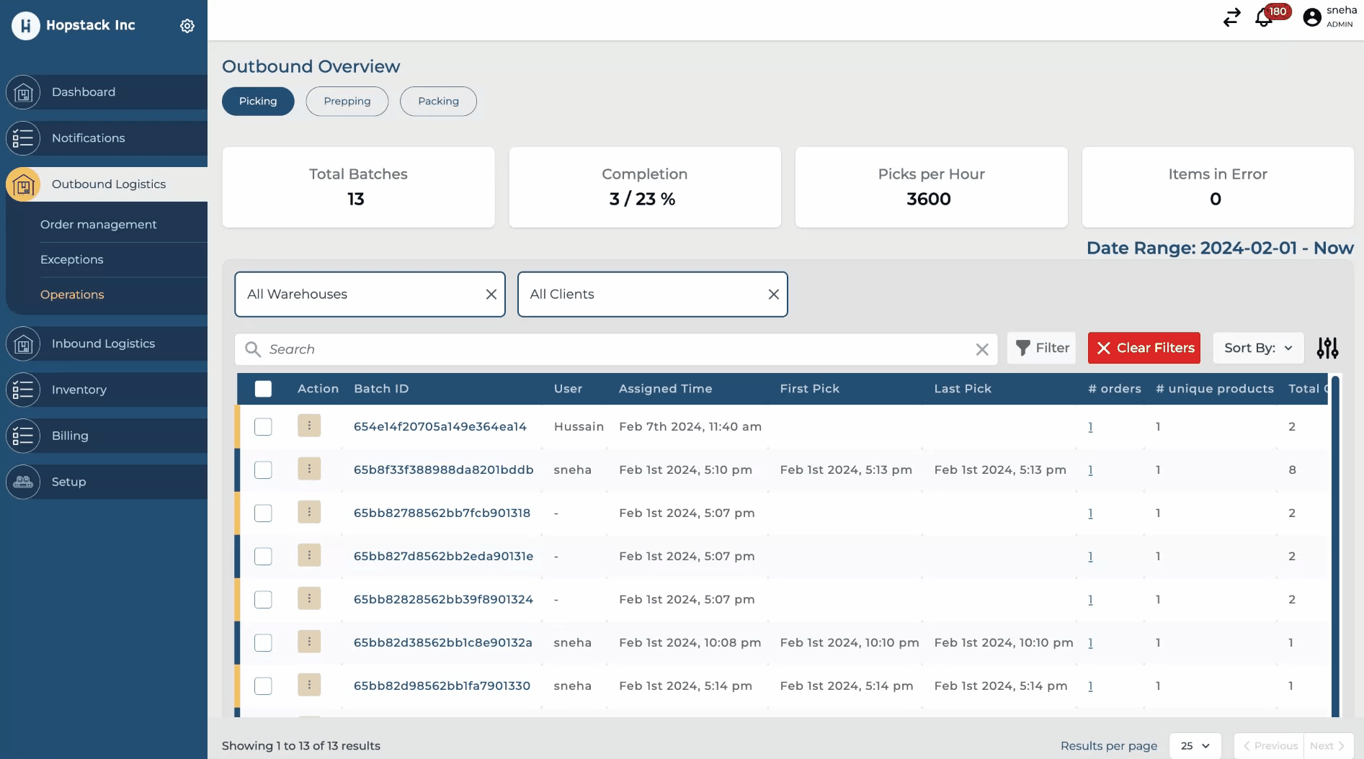
Task: Open the results per page dropdown
Action: click(x=1195, y=746)
